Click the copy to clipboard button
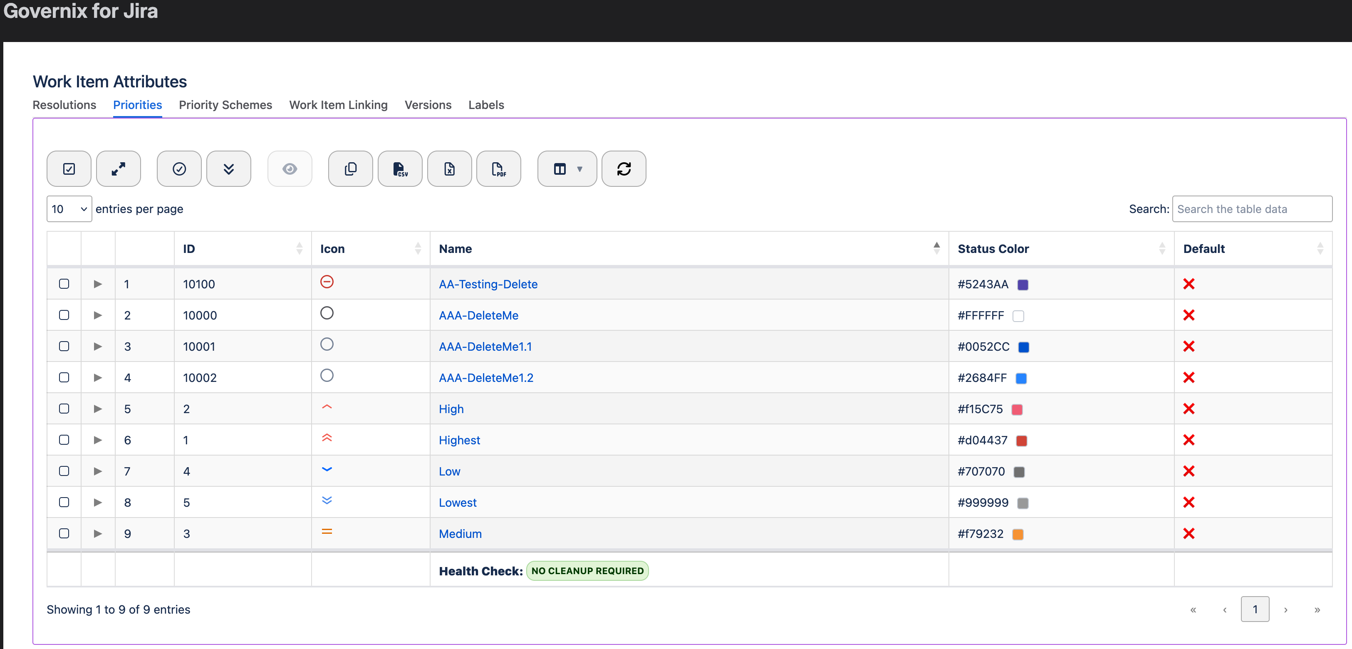Screen dimensions: 1352x649 point(351,168)
